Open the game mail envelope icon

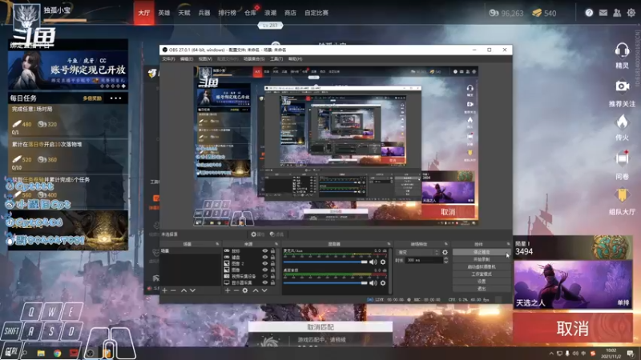click(x=603, y=13)
